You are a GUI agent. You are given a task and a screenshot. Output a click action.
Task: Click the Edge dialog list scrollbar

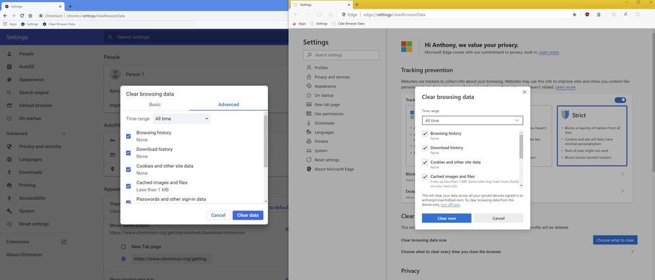[x=521, y=146]
